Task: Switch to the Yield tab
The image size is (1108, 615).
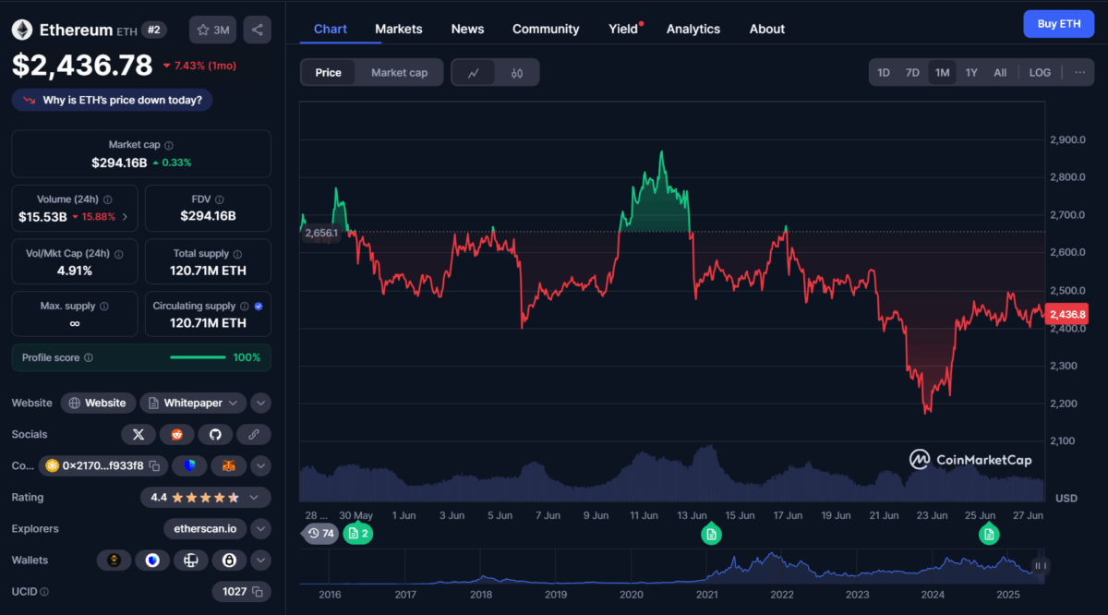Action: click(624, 29)
